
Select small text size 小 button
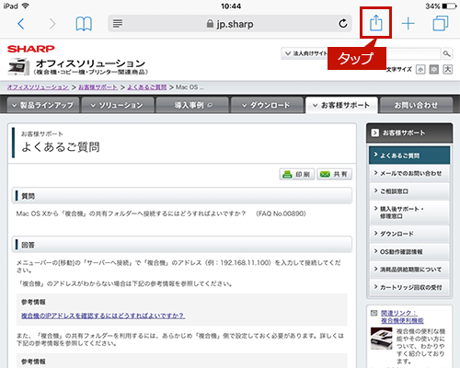click(x=420, y=70)
